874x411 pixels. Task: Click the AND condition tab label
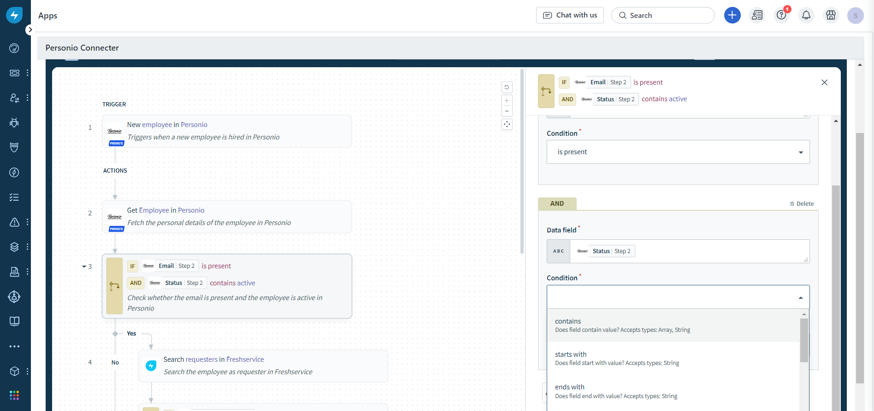click(557, 203)
